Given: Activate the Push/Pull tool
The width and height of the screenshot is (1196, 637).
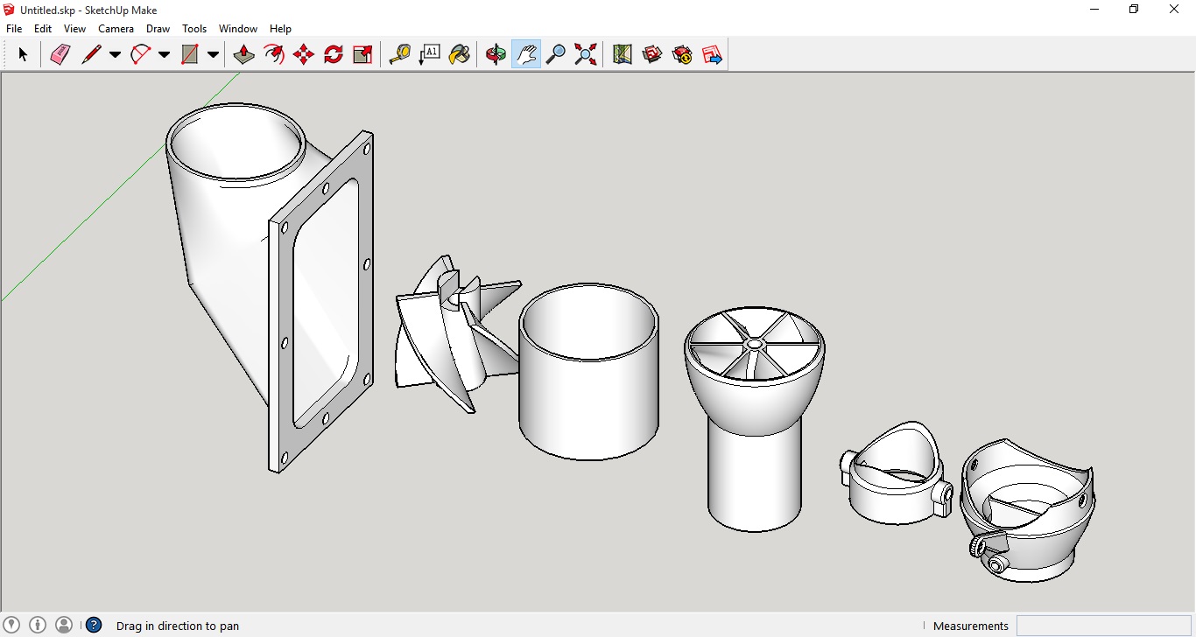Looking at the screenshot, I should (243, 54).
